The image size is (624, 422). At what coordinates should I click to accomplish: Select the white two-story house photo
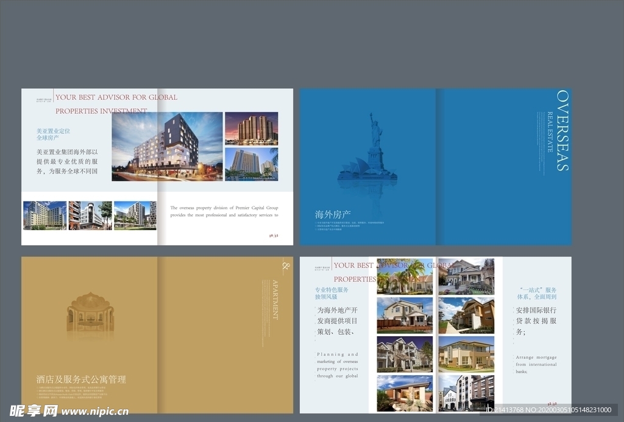(x=405, y=315)
